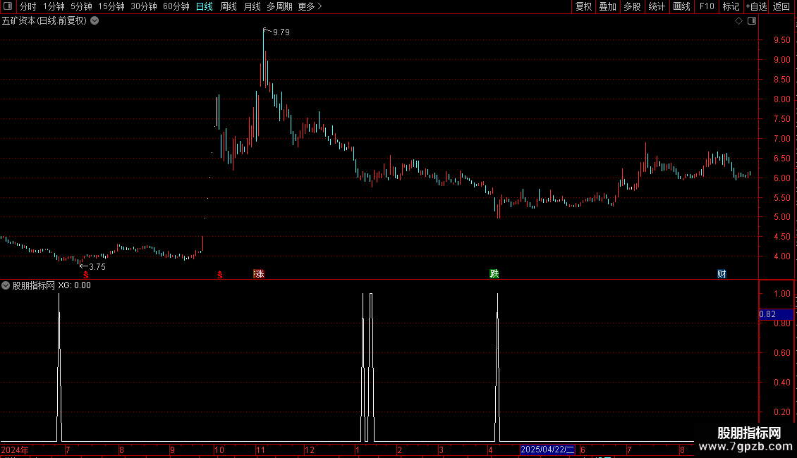Add stock via +自选 button
Image resolution: width=797 pixels, height=458 pixels.
[756, 6]
